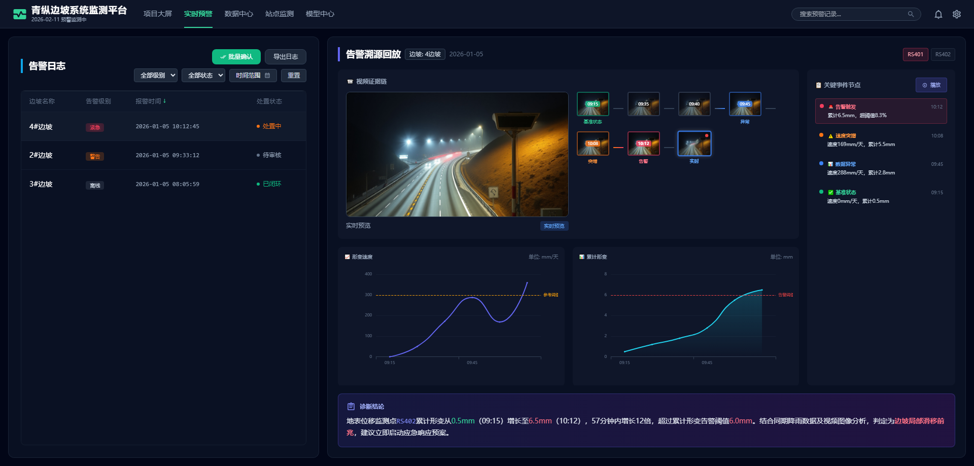The width and height of the screenshot is (974, 466).
Task: Switch to sensor RS401 toggle
Action: pos(915,54)
